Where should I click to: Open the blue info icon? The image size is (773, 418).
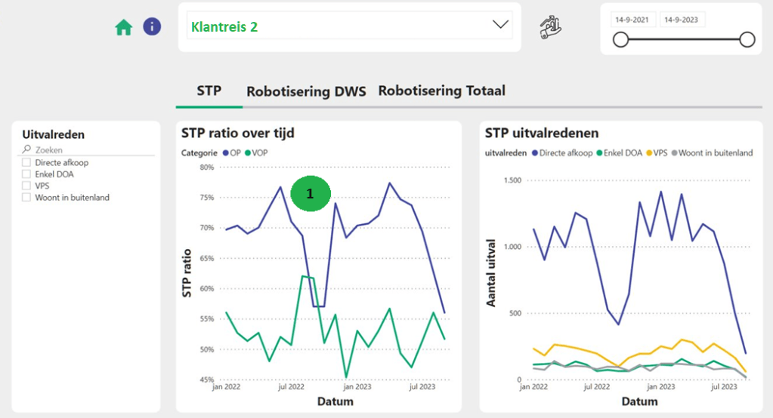[152, 27]
